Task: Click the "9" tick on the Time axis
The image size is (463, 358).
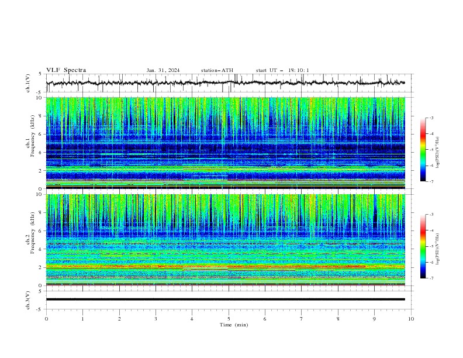Action: pos(374,319)
